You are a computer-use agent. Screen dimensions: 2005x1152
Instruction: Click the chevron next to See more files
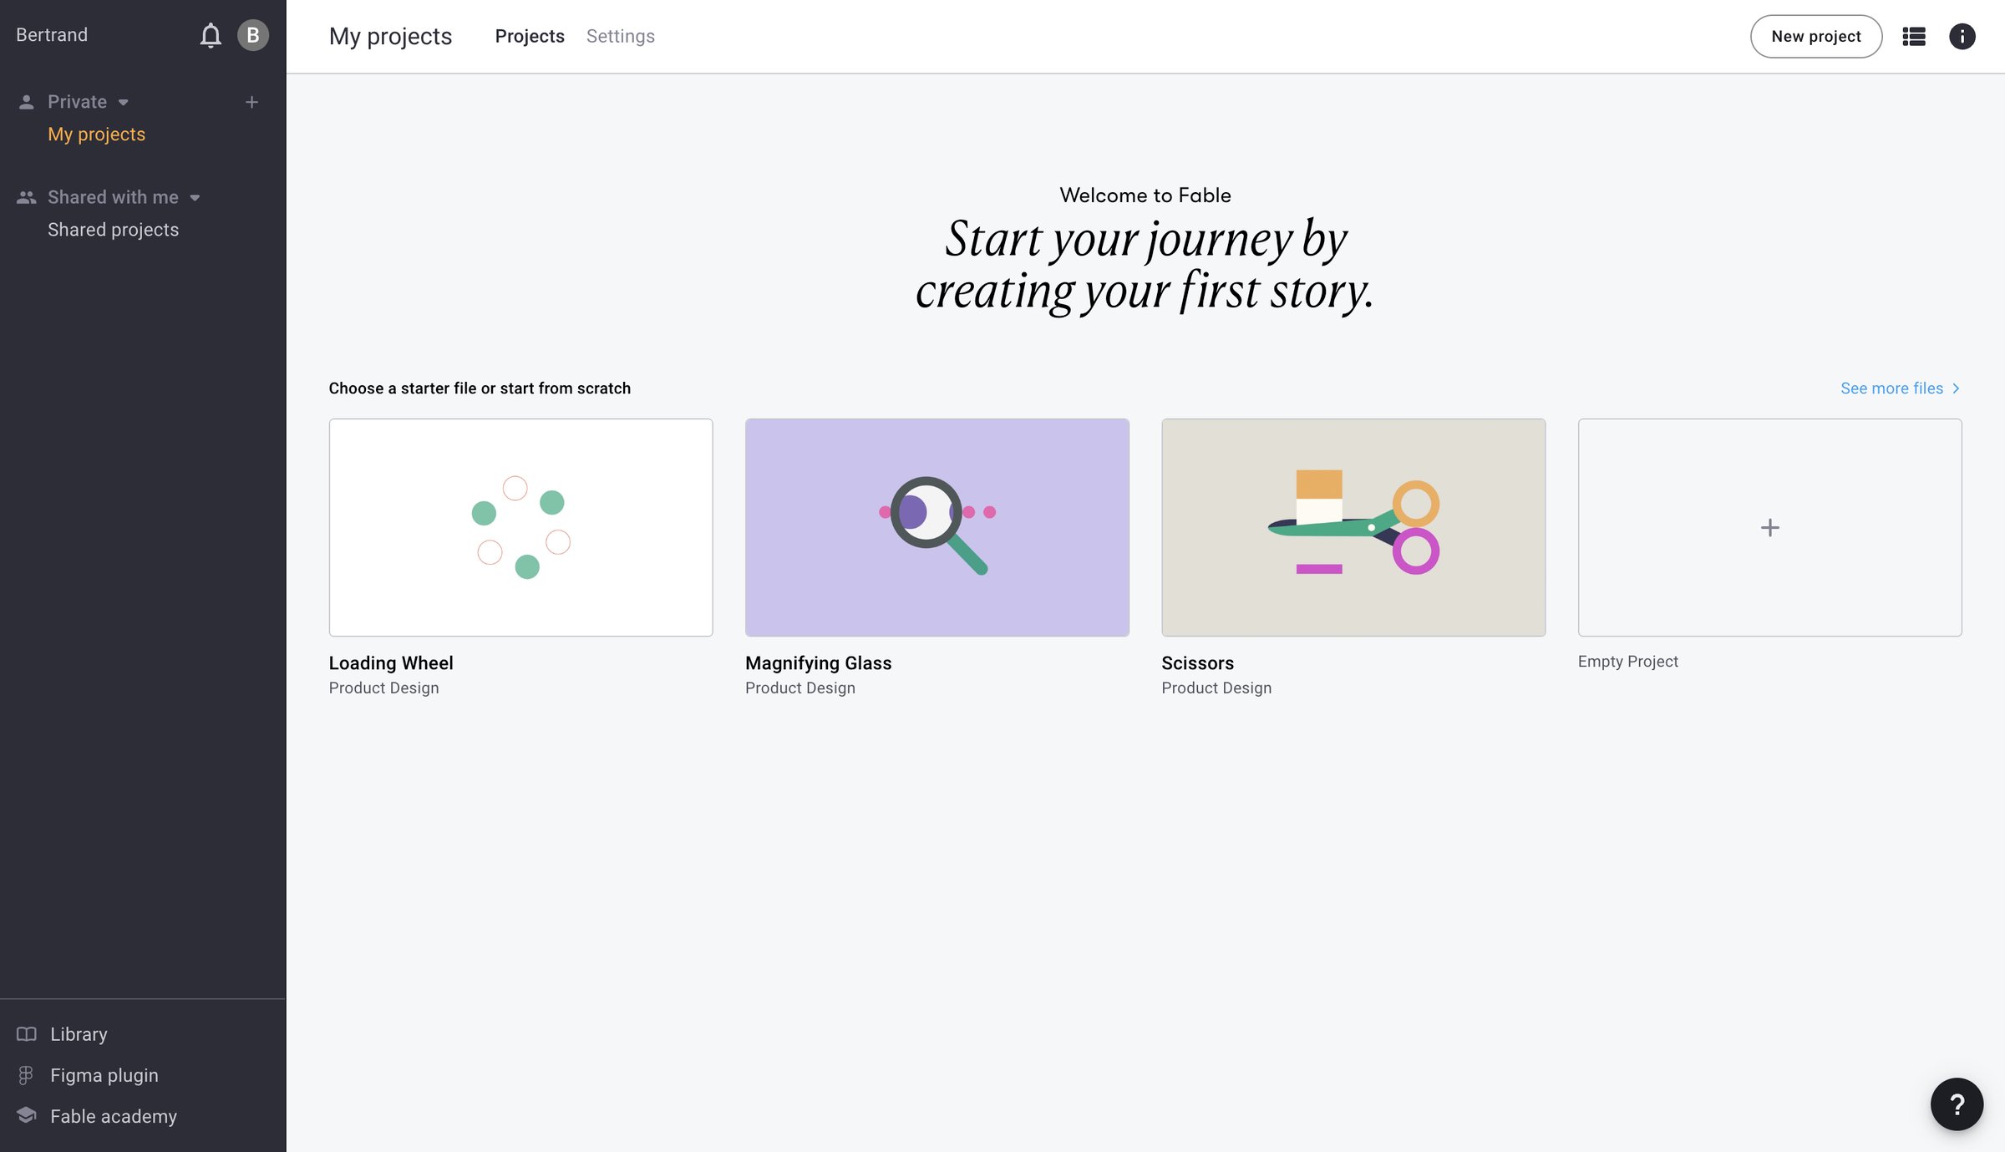click(1955, 388)
